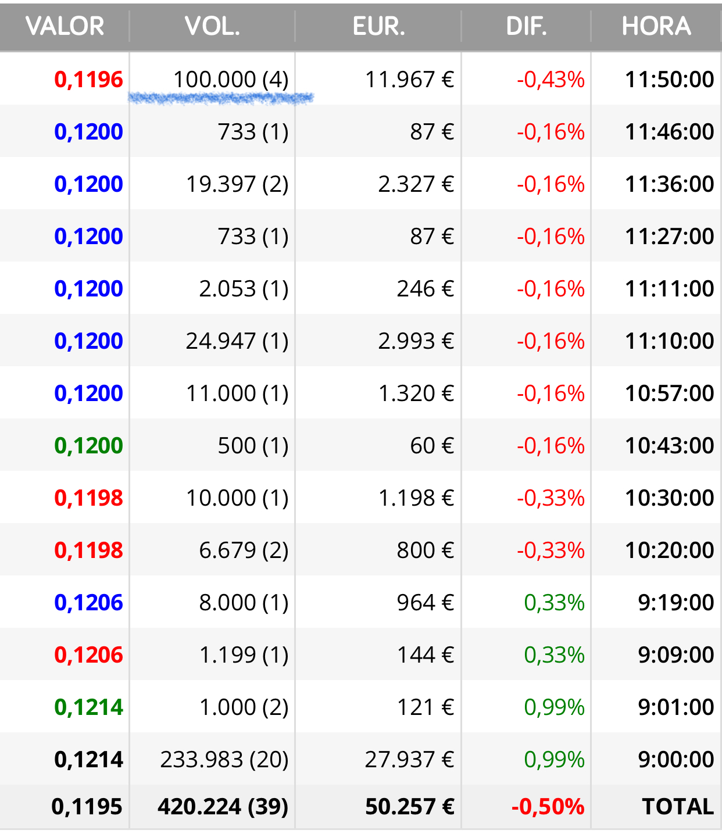Image resolution: width=722 pixels, height=837 pixels.
Task: Select volume 100.000 (4)
Action: 231,80
